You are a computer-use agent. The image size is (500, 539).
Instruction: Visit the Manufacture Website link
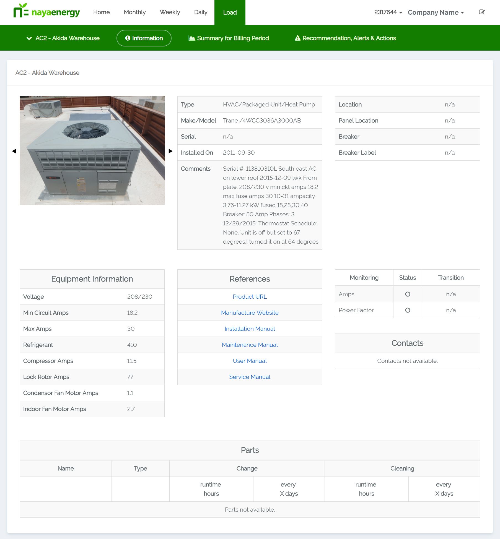[x=250, y=313]
